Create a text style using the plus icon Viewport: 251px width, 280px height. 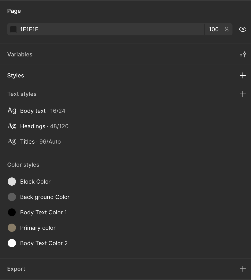click(x=243, y=94)
